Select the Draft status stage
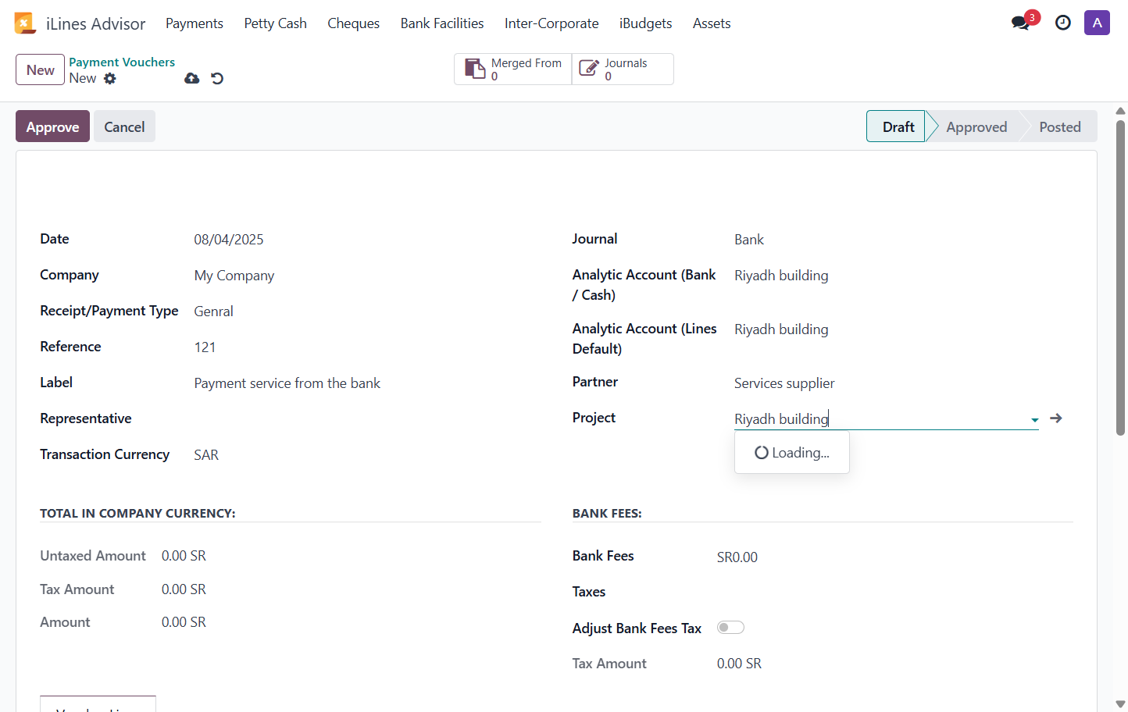Viewport: 1128px width, 712px height. [897, 126]
